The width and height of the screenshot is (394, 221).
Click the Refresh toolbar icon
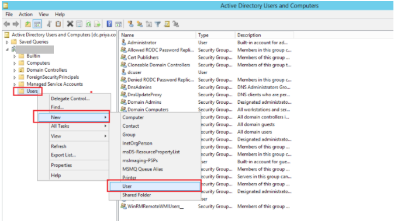pos(88,24)
